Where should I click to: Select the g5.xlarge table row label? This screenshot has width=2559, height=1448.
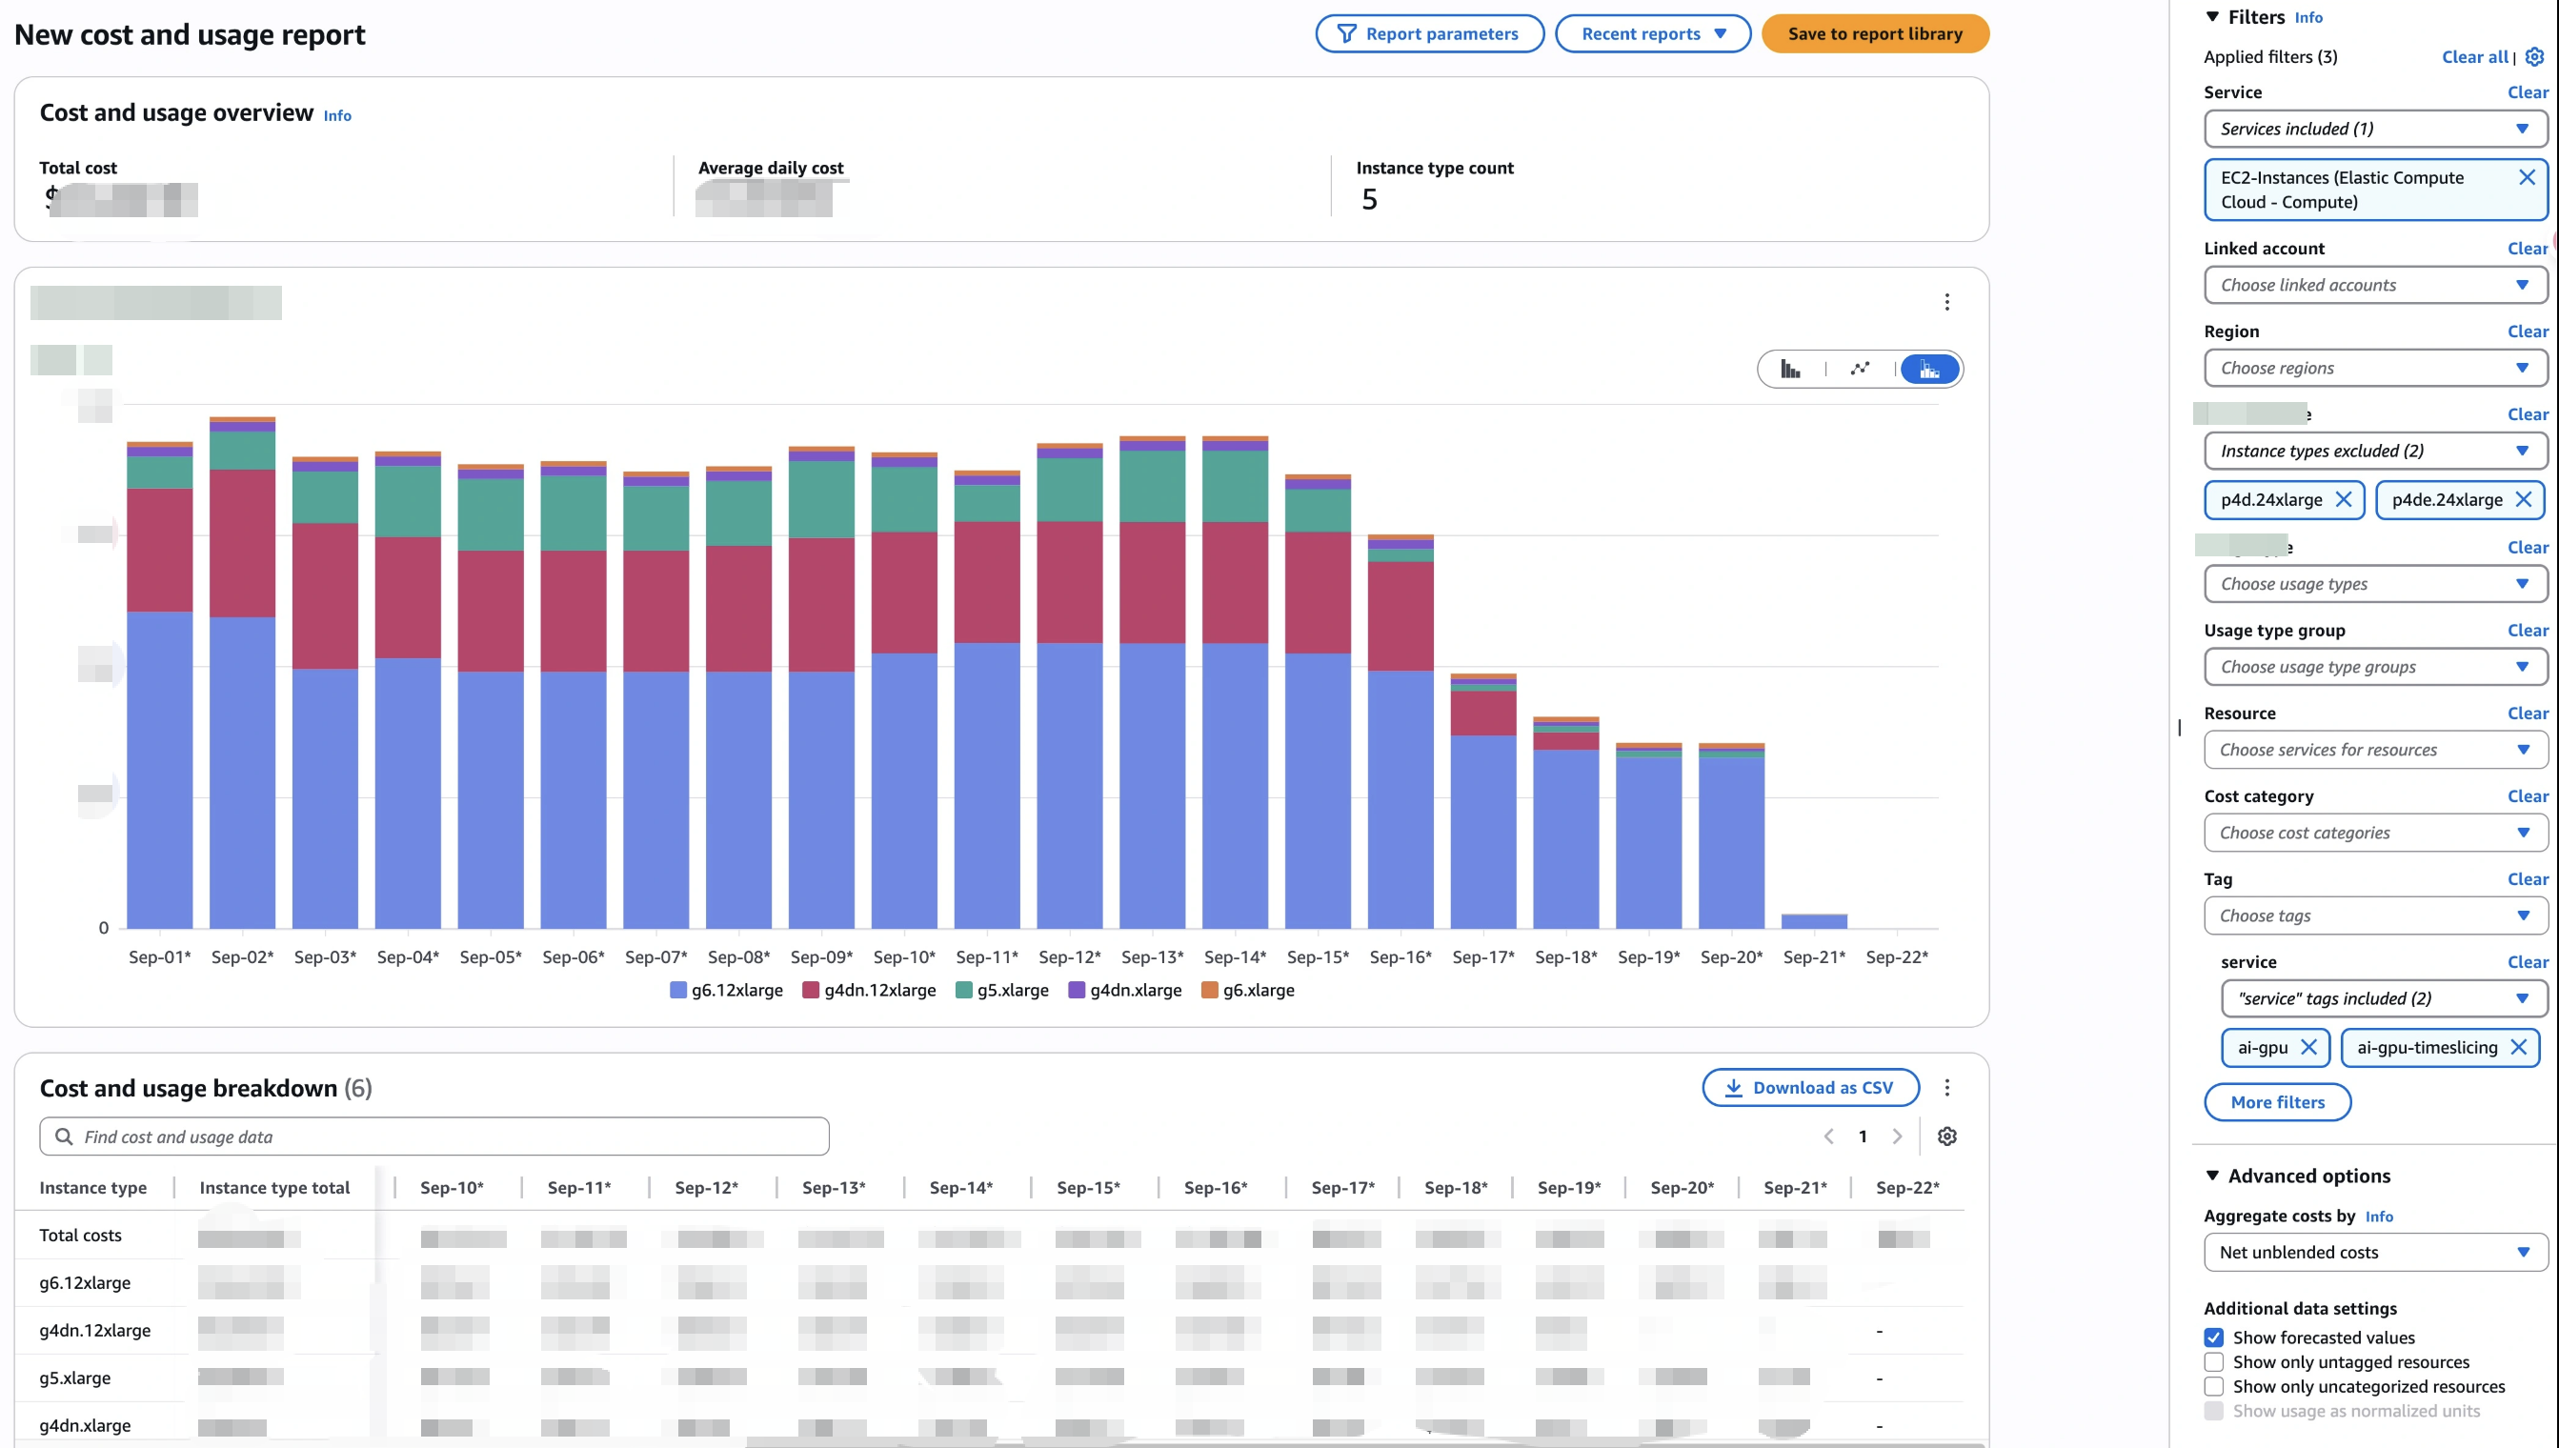[74, 1379]
